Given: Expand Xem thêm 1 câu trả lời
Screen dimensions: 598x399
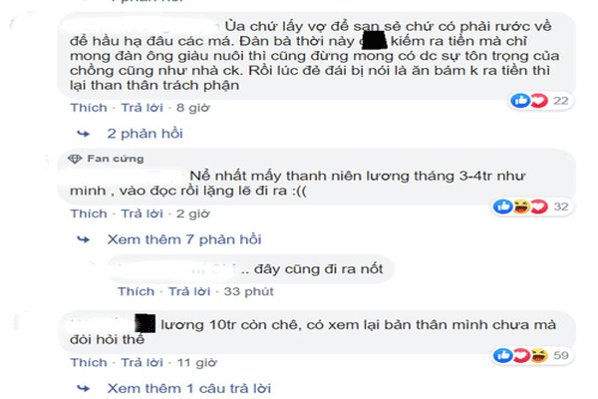Looking at the screenshot, I should pos(189,388).
